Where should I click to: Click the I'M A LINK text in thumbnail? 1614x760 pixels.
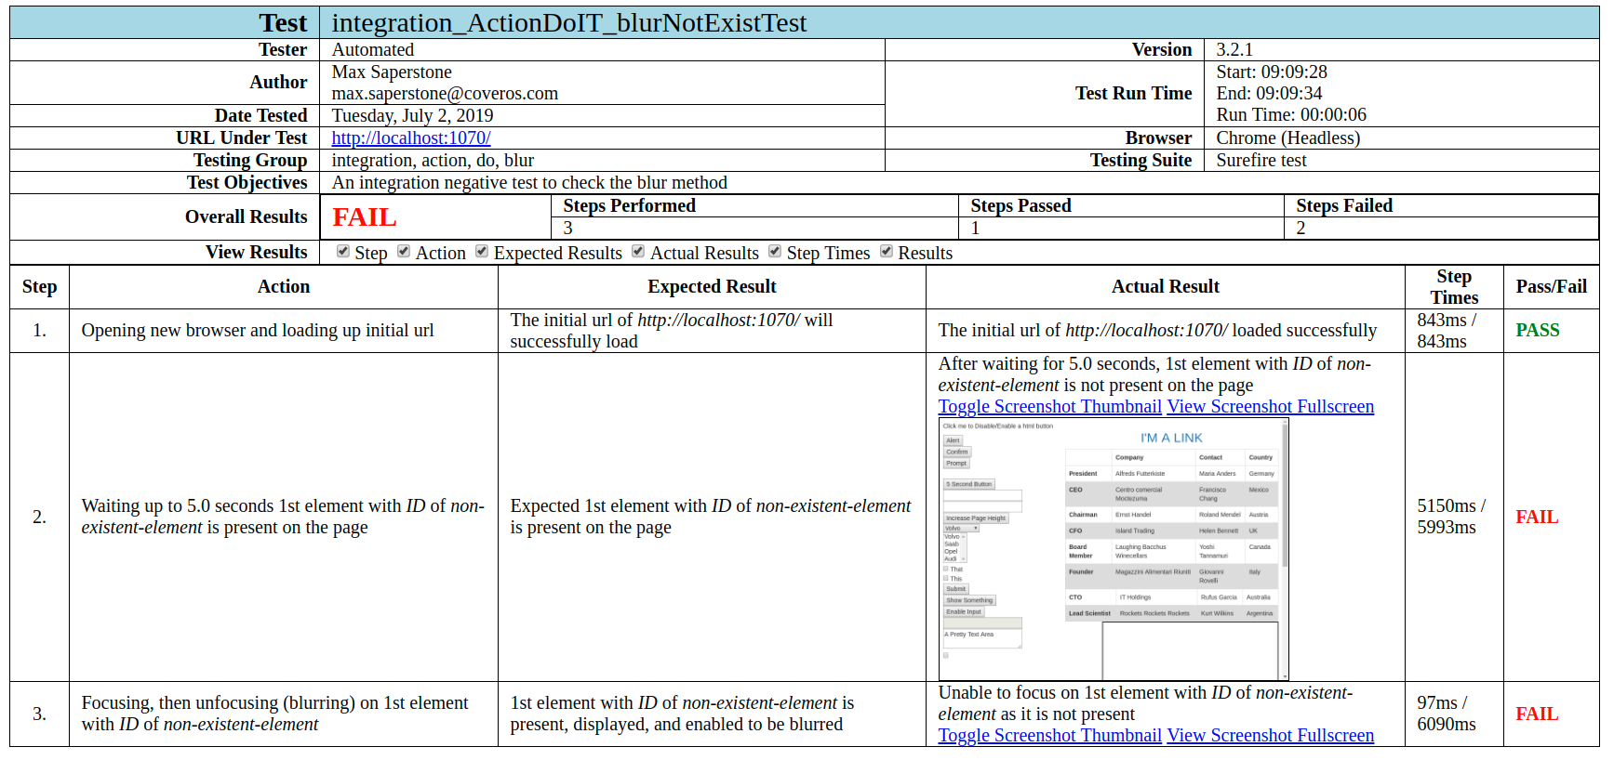(x=1171, y=439)
